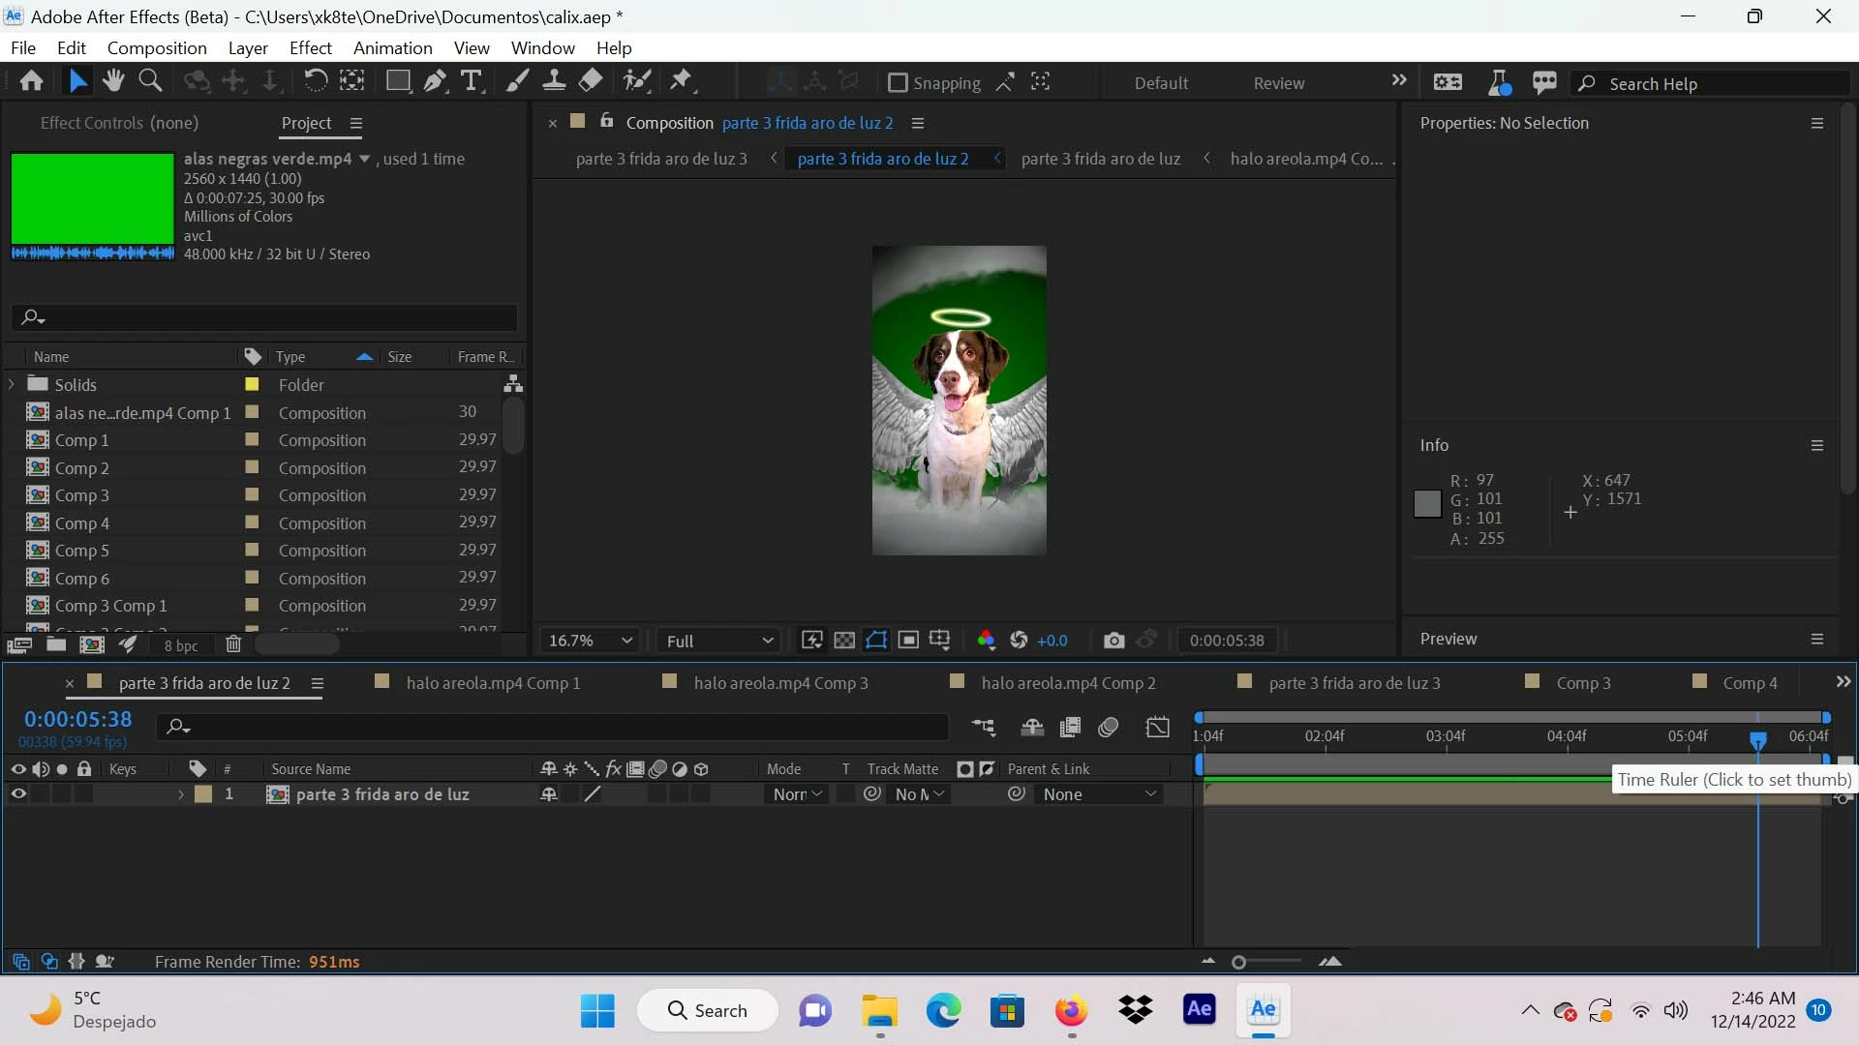Click the timeline zoom slider
The height and width of the screenshot is (1045, 1859).
tap(1239, 962)
